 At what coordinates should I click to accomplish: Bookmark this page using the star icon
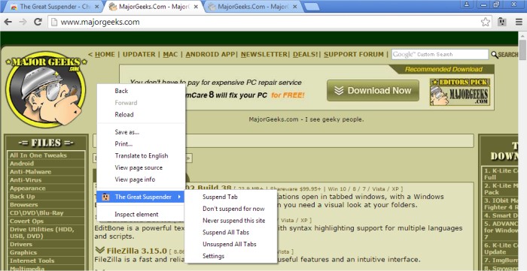486,22
